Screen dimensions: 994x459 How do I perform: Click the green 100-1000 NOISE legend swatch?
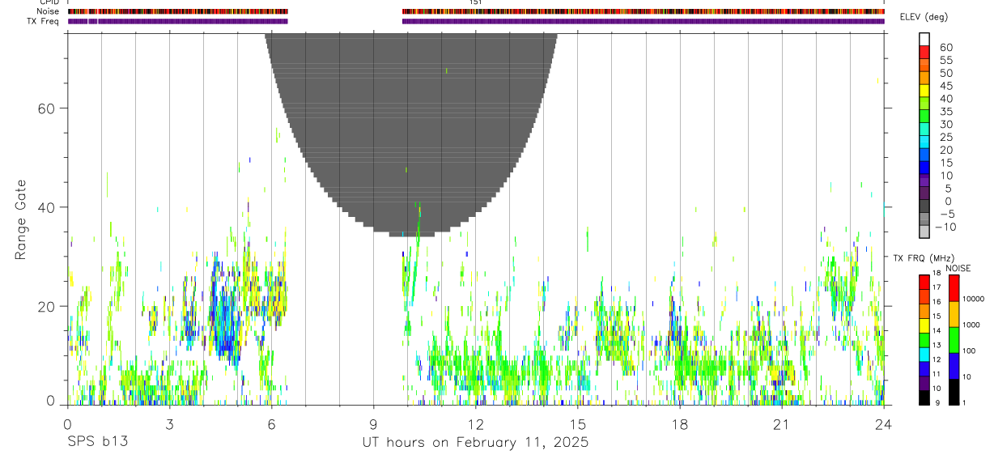point(954,340)
